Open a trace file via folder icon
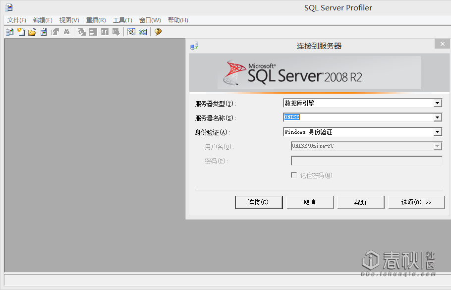Screen dimensions: 451x290 point(32,32)
